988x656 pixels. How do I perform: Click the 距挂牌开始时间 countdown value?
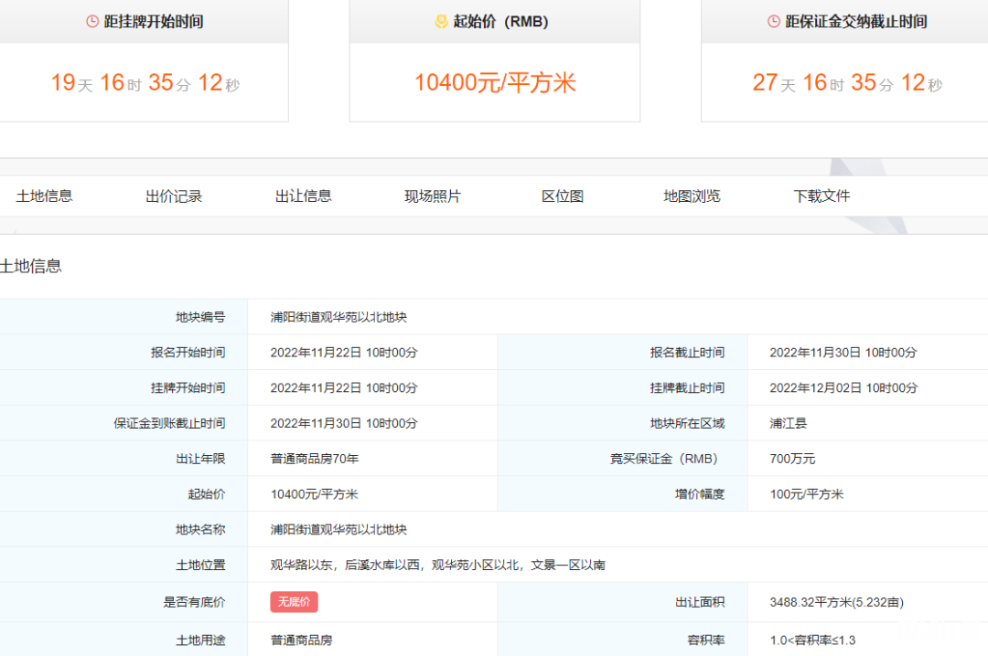pos(145,82)
